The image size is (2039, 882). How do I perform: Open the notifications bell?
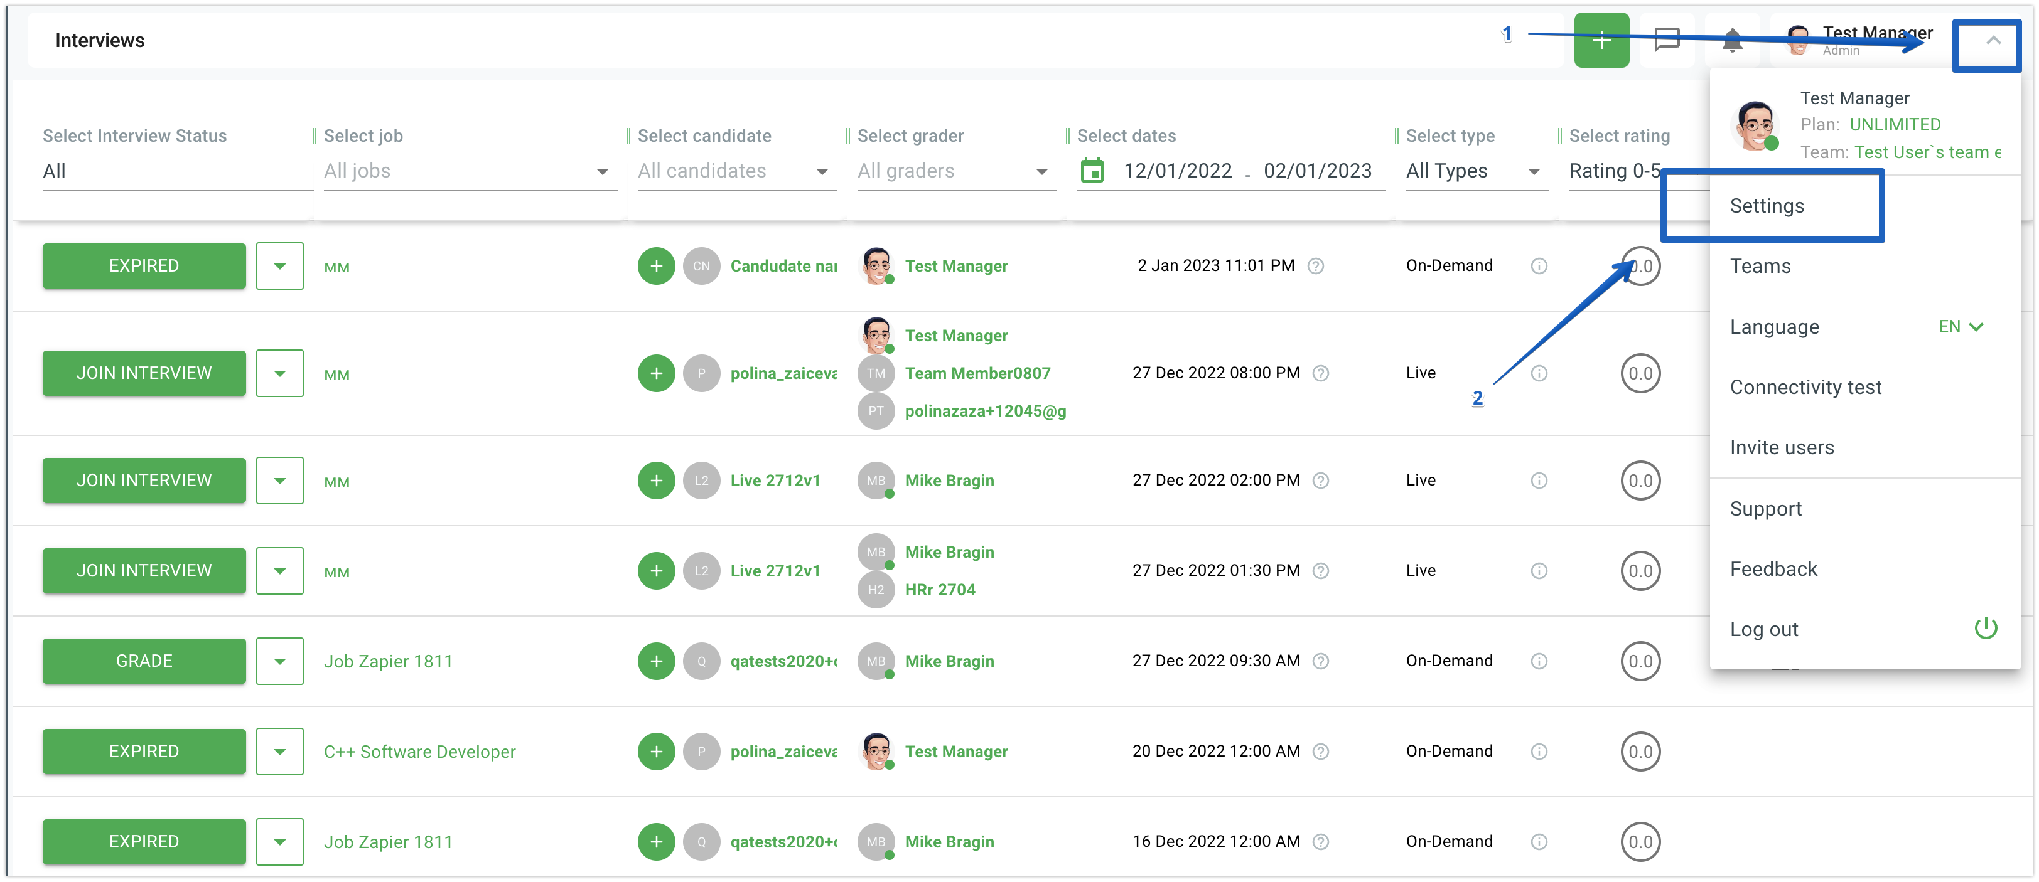[1732, 40]
